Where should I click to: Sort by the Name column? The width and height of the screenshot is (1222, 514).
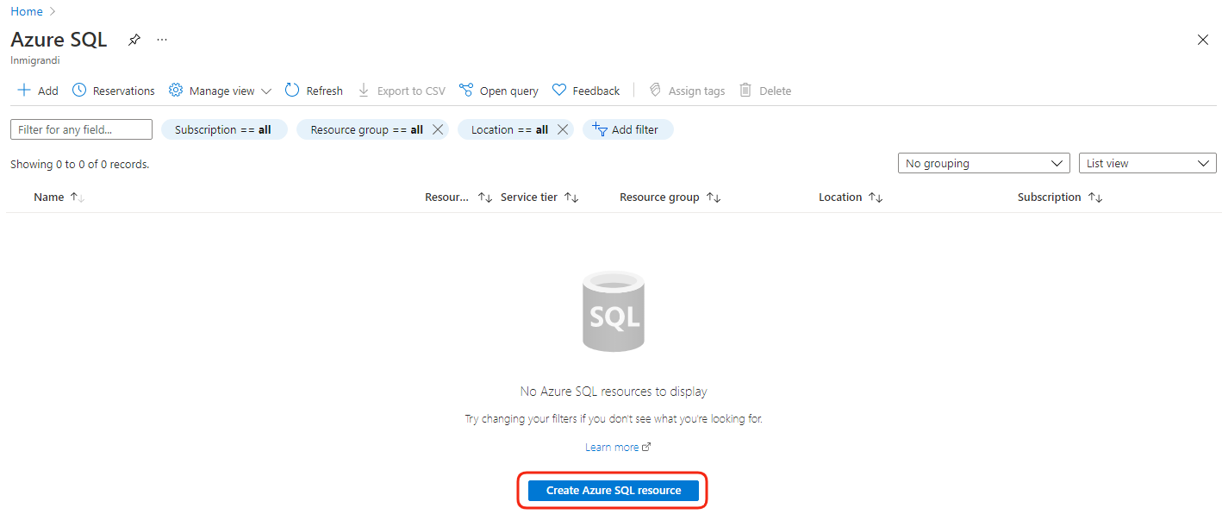pyautogui.click(x=59, y=197)
